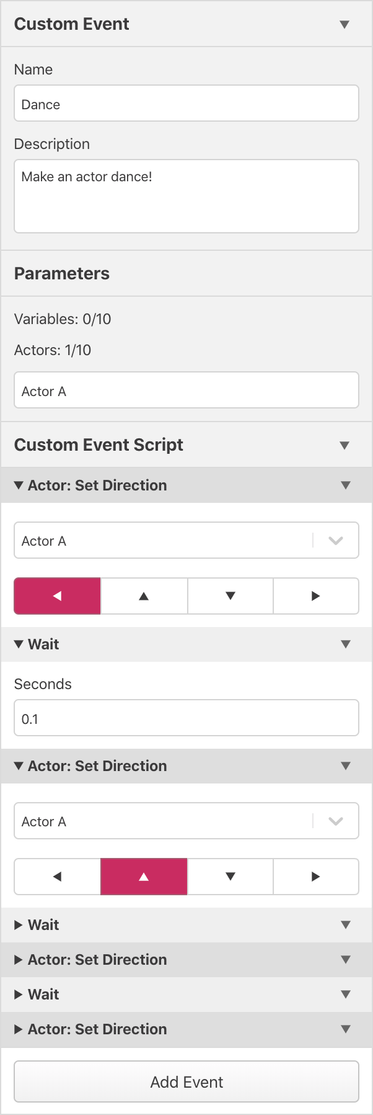Select left arrow in second Set Direction event
The height and width of the screenshot is (1115, 373).
pos(58,877)
